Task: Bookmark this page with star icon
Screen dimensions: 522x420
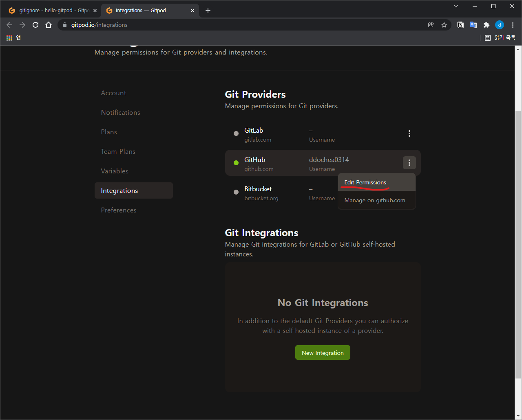Action: point(444,25)
